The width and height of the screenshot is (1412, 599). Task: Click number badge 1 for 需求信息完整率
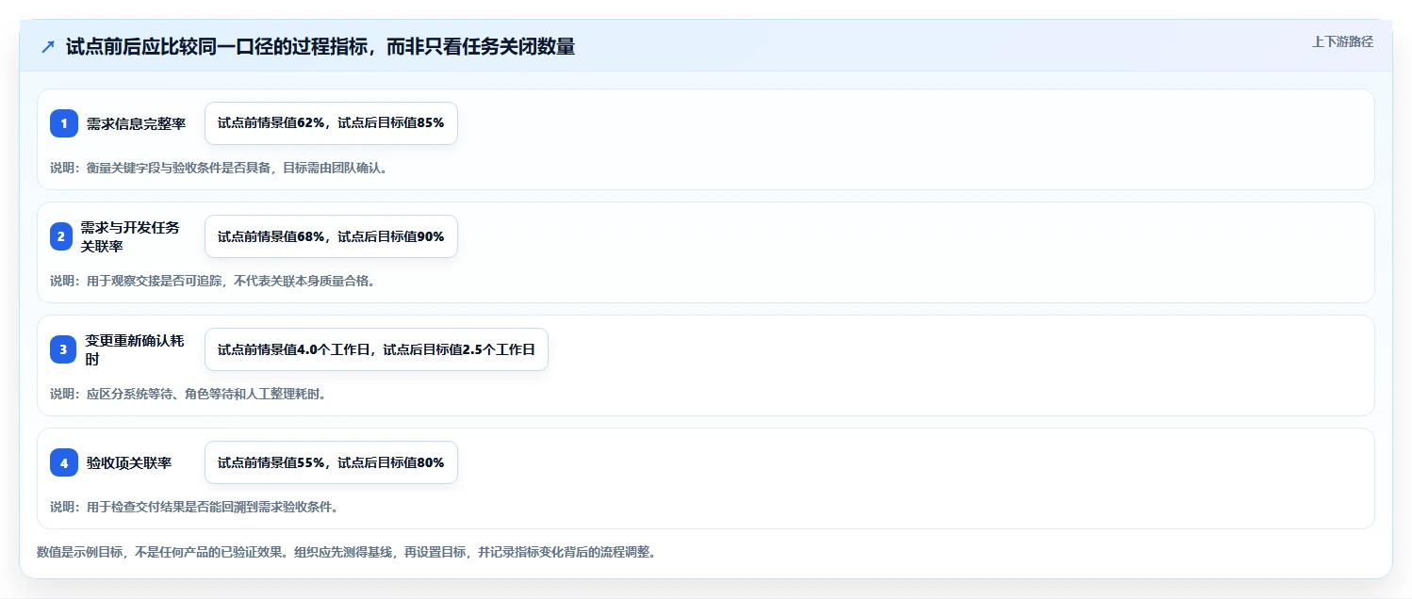pyautogui.click(x=64, y=123)
